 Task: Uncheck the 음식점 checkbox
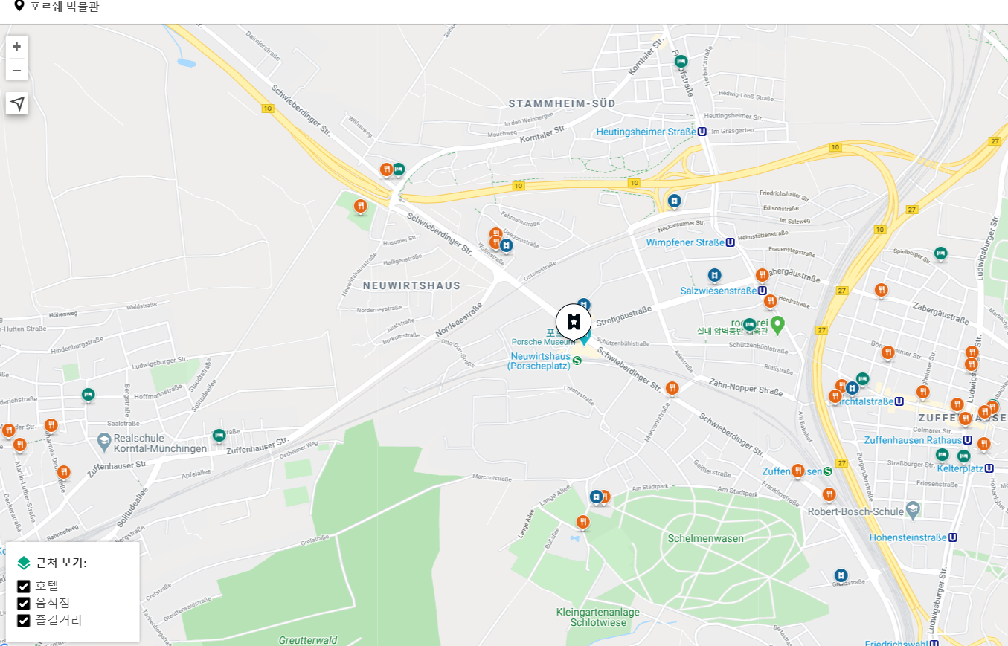24,603
